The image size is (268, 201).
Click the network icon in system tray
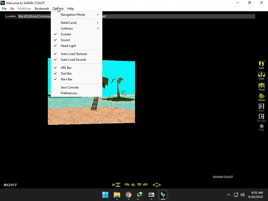(x=236, y=195)
